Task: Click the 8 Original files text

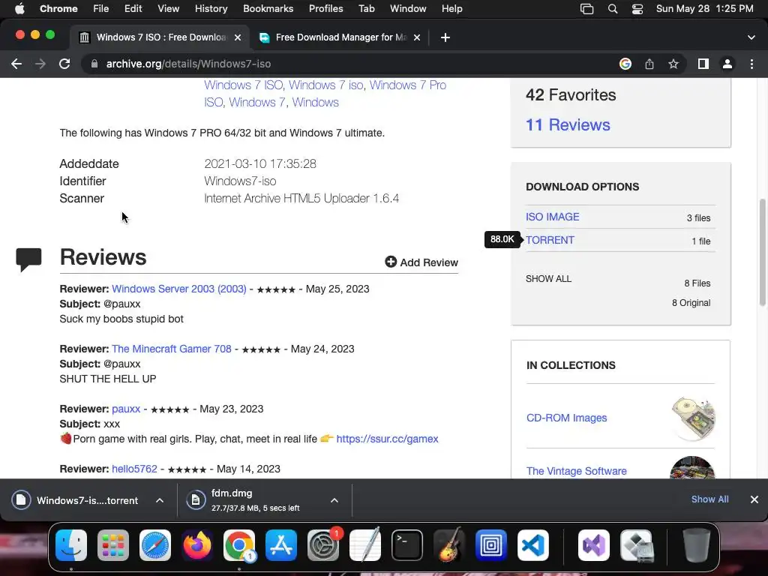Action: [691, 303]
